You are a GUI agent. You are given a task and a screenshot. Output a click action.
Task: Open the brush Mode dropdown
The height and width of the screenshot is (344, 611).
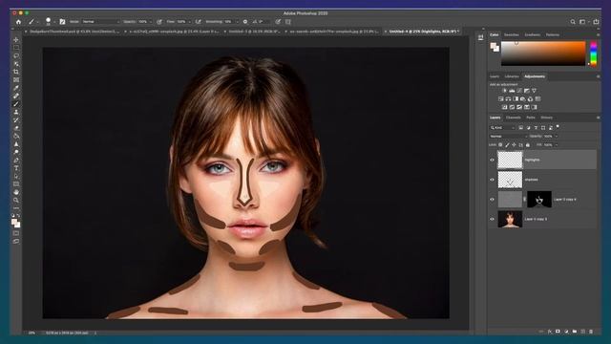(x=100, y=22)
